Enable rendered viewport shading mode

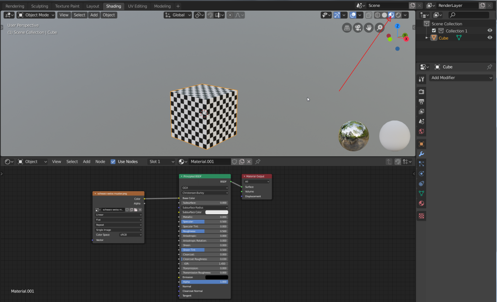coord(398,15)
